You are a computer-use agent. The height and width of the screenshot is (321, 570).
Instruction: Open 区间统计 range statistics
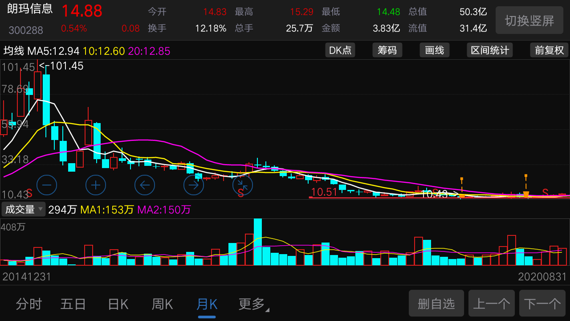pyautogui.click(x=490, y=50)
